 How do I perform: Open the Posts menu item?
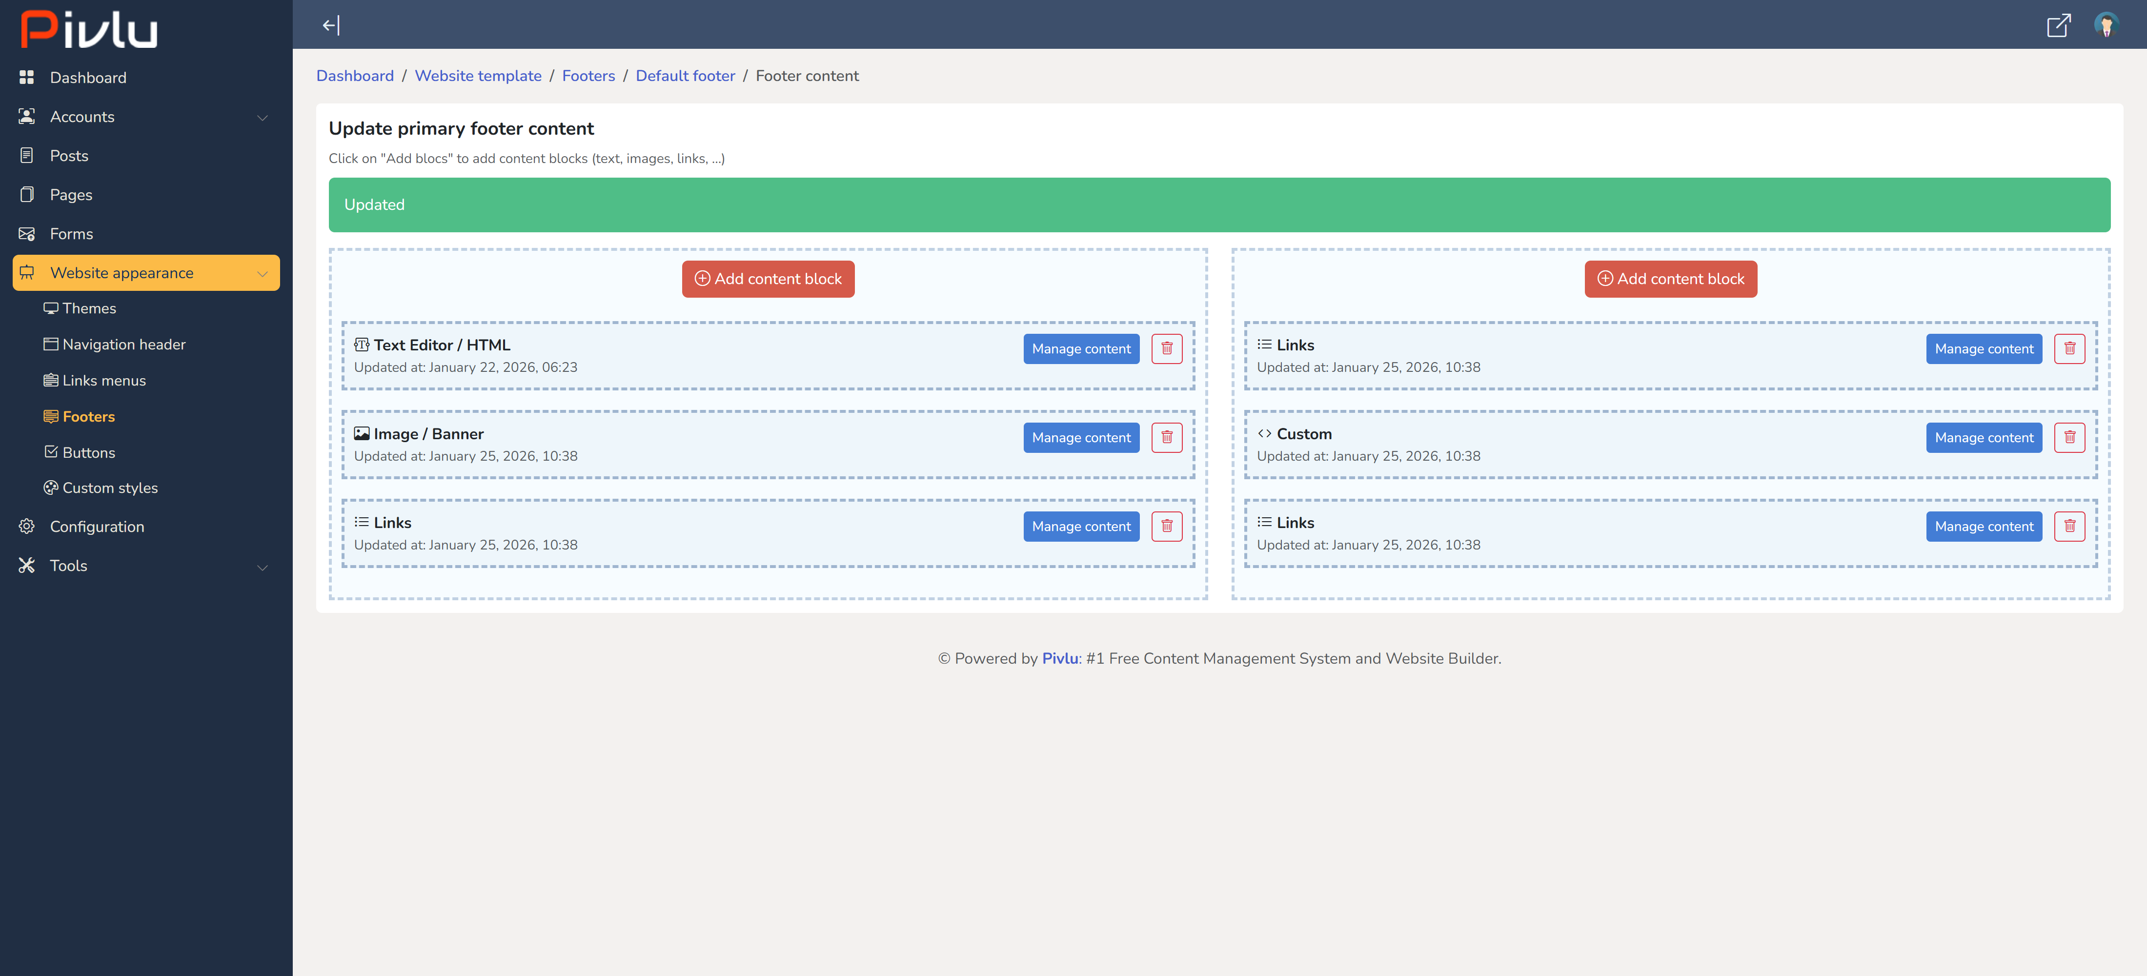click(x=69, y=155)
